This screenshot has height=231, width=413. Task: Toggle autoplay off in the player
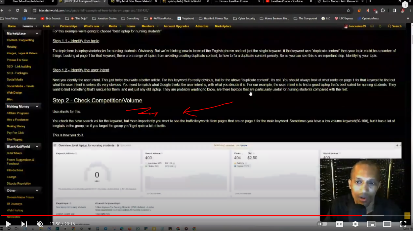[x=322, y=224]
